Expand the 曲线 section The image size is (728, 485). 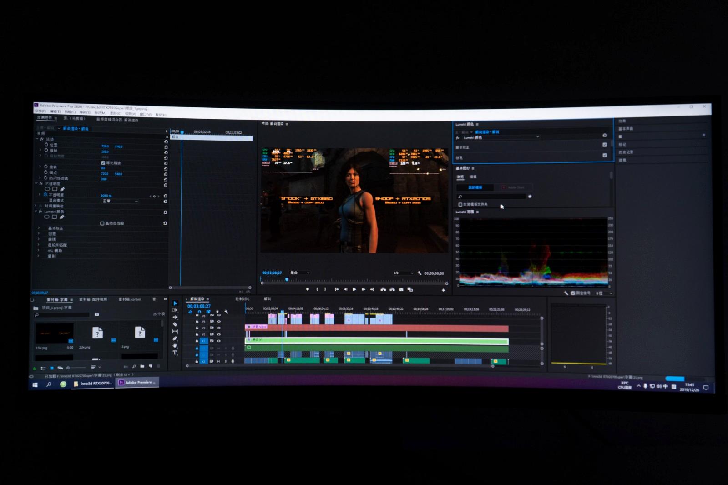click(x=39, y=239)
